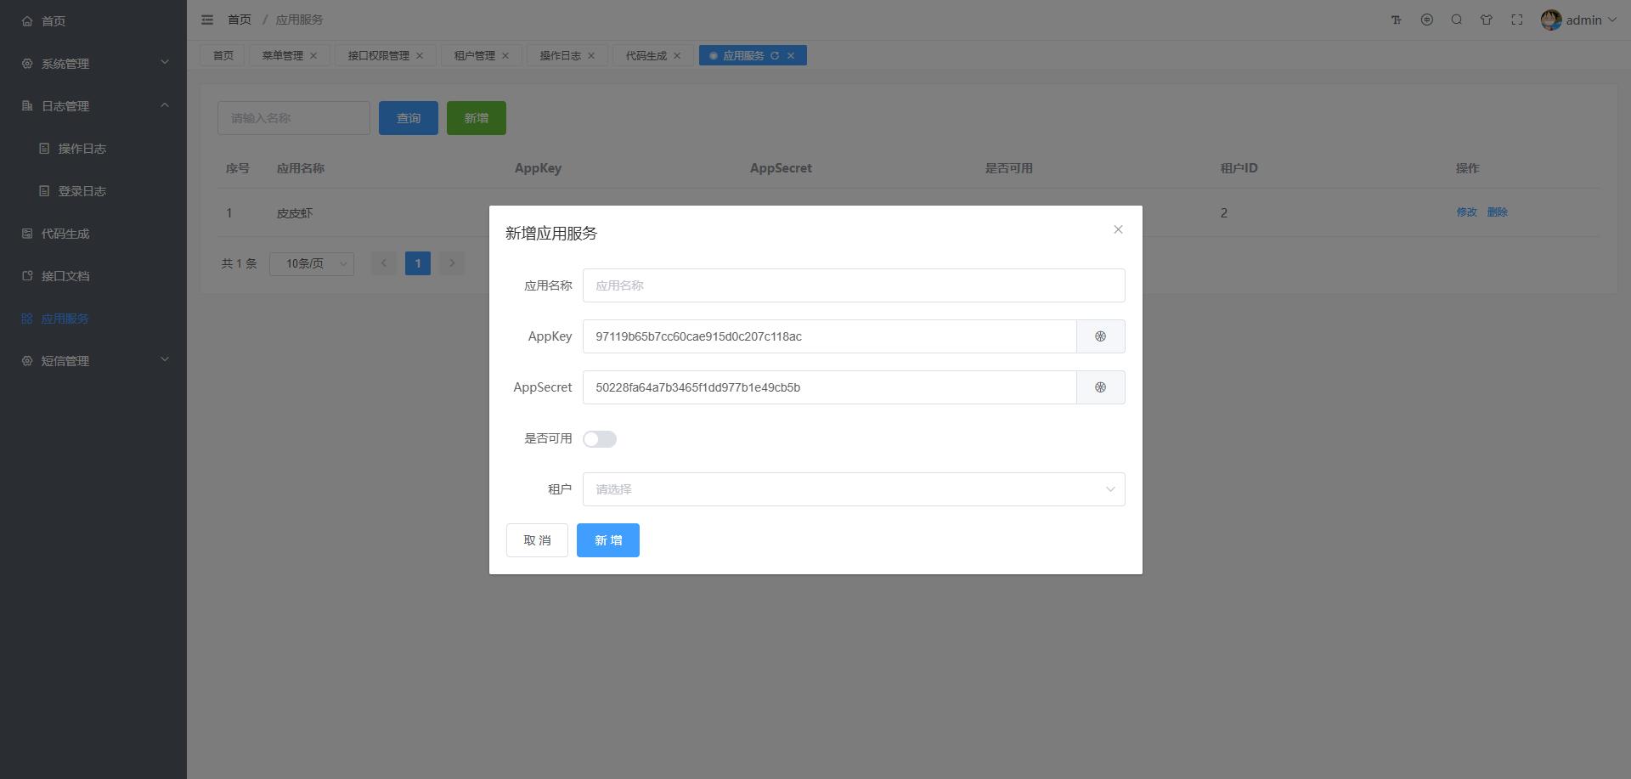Close the 租户管理 tab
1631x779 pixels.
point(505,56)
